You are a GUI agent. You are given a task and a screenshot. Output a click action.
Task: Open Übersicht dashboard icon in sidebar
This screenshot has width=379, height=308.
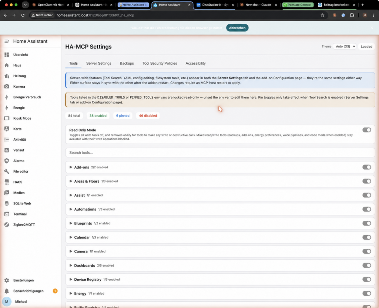(x=7, y=55)
